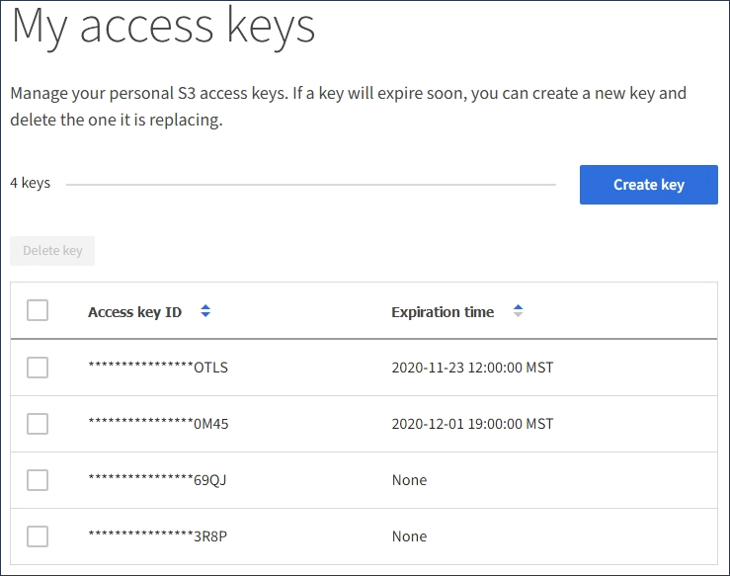Click the Access key ID column header label
This screenshot has height=576, width=730.
134,312
